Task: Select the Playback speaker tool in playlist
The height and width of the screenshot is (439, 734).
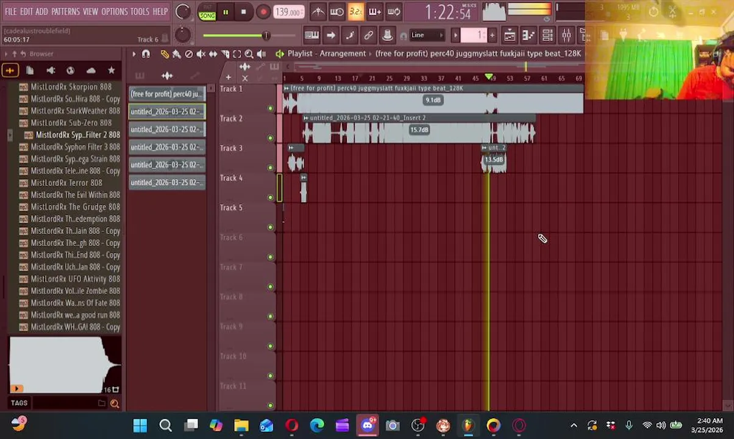Action: [x=261, y=54]
